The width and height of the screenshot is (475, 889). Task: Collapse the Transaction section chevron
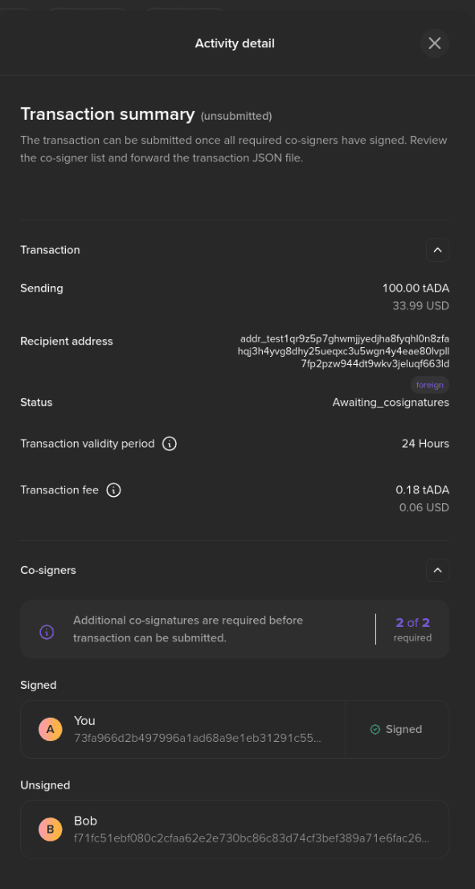[437, 250]
